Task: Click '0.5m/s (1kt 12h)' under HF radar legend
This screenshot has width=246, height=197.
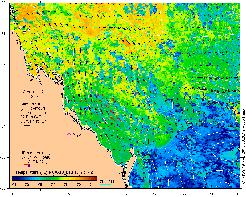Action: pyautogui.click(x=34, y=162)
